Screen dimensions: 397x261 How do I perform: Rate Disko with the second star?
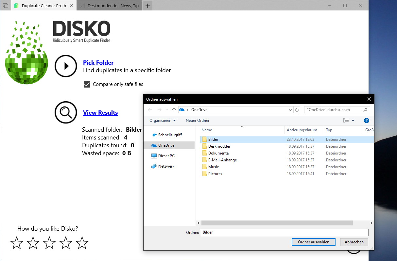[33, 243]
